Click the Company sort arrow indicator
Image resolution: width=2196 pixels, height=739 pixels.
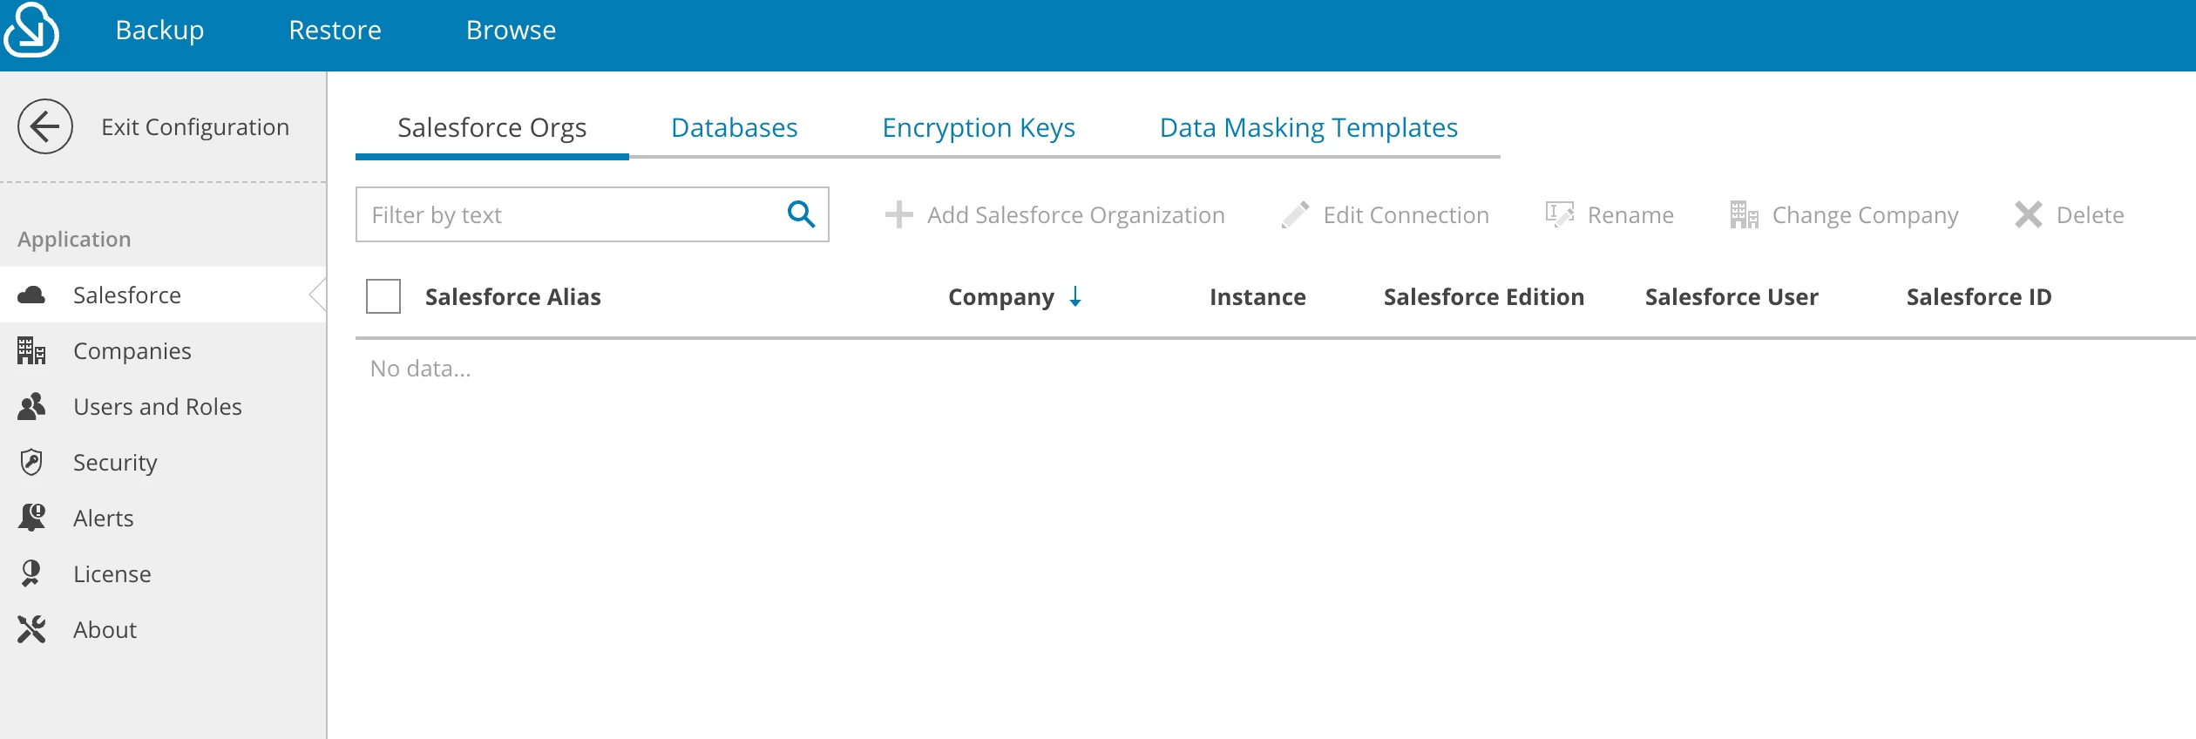(1075, 296)
